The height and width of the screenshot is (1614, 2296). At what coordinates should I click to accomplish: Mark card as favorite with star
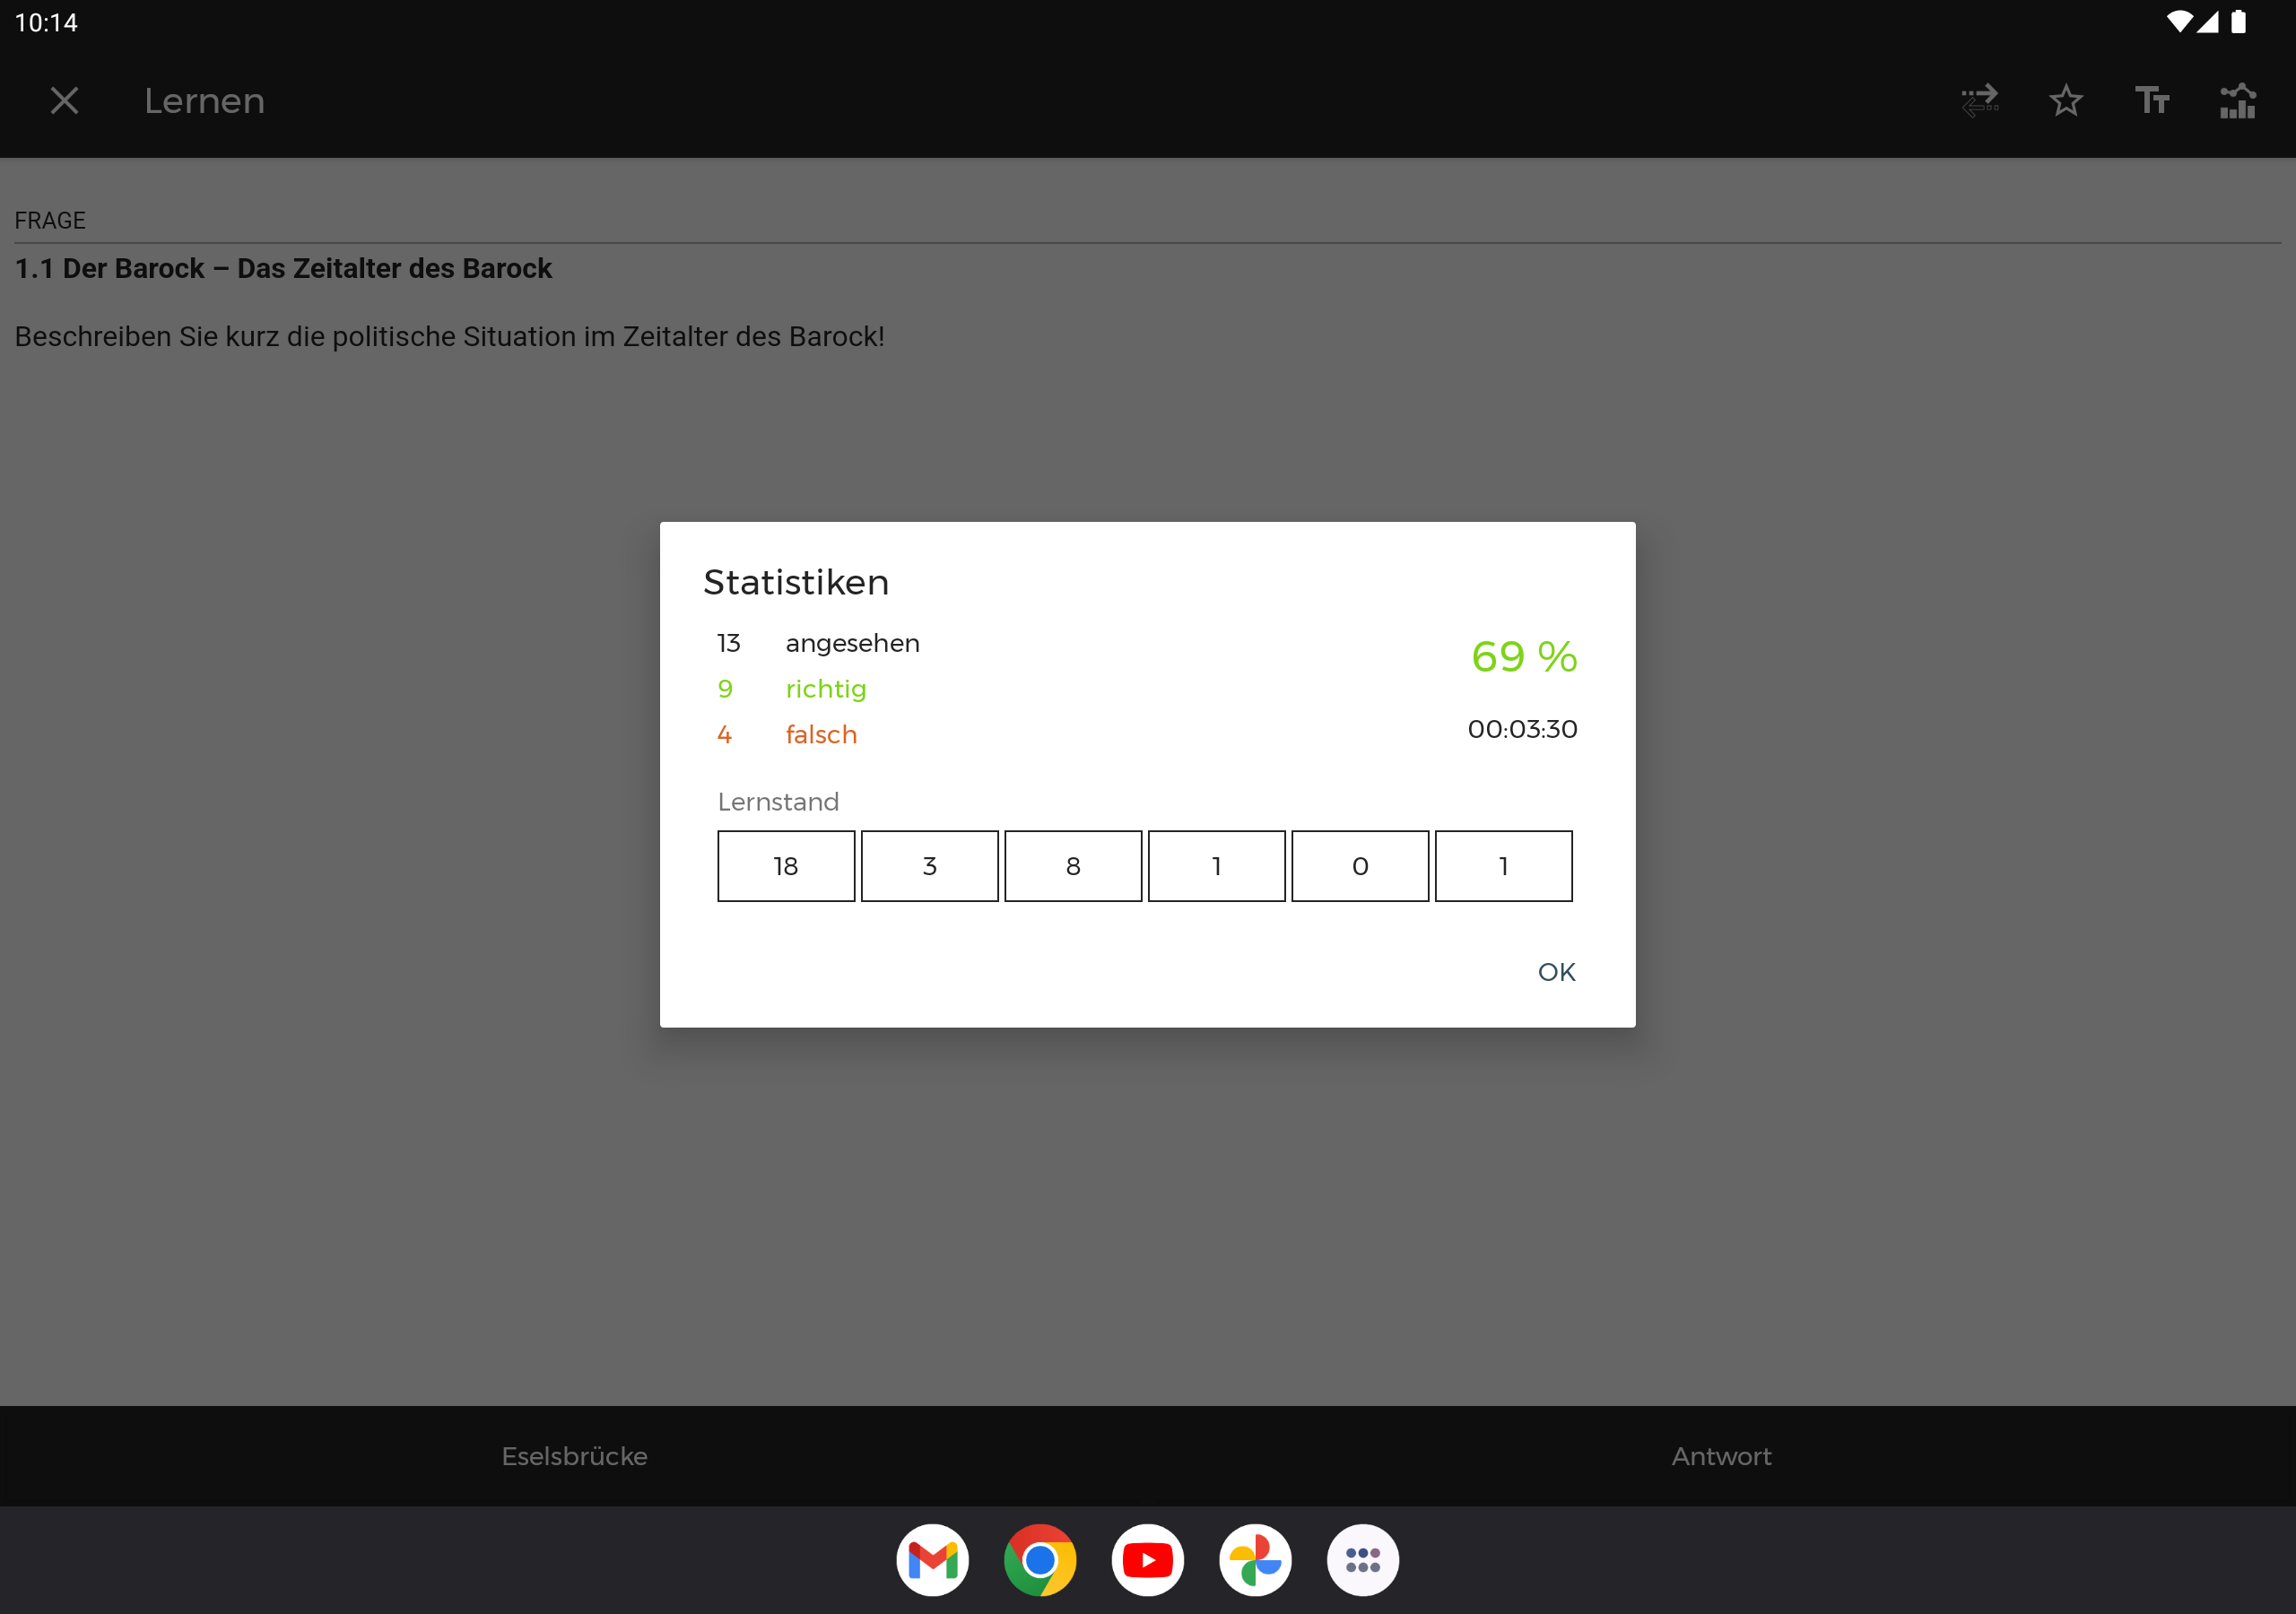coord(2065,101)
